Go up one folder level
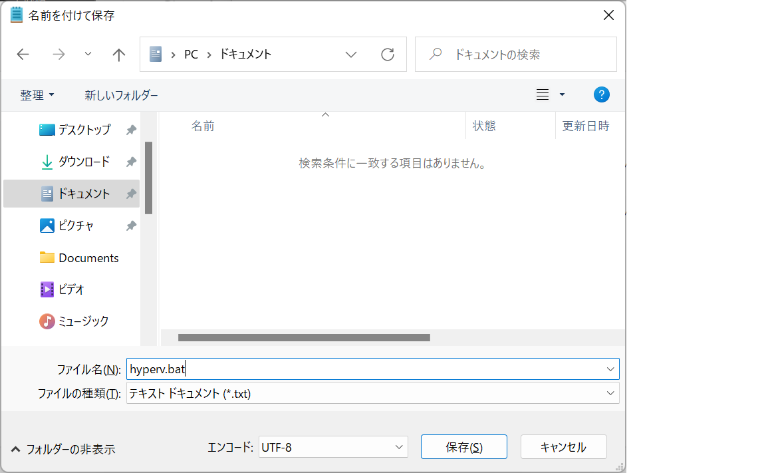 (118, 54)
